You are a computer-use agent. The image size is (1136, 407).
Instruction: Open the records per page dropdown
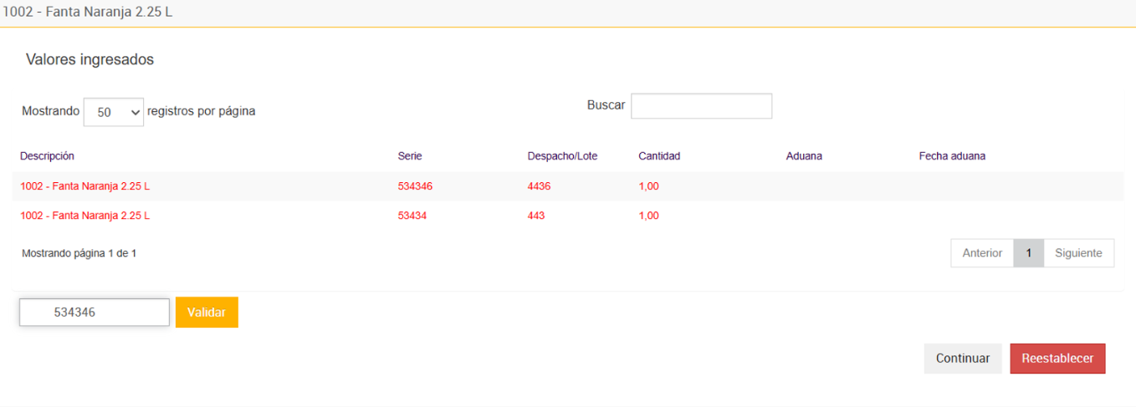(x=114, y=112)
